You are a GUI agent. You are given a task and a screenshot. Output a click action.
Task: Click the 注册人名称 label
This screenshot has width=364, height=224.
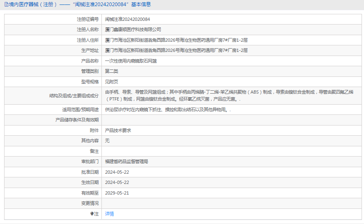[x=88, y=29]
